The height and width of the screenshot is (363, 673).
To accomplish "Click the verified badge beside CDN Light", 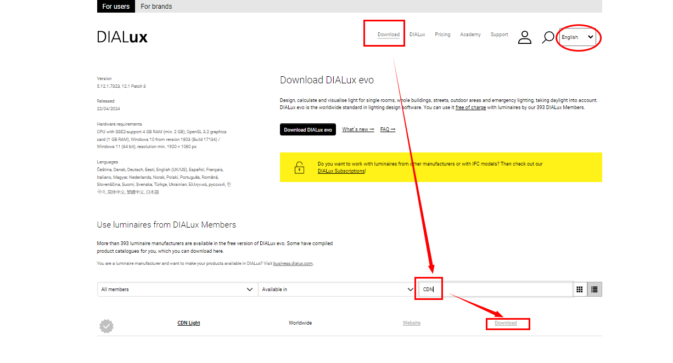I will [106, 326].
